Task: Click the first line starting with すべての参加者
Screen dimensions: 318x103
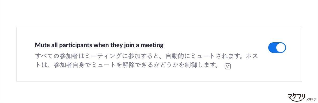Action: click(146, 56)
